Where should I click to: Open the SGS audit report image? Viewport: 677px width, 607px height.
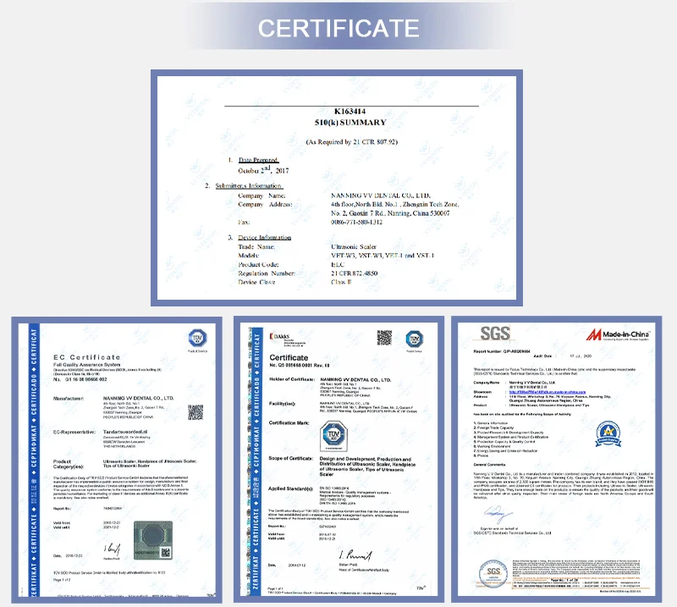(556, 459)
